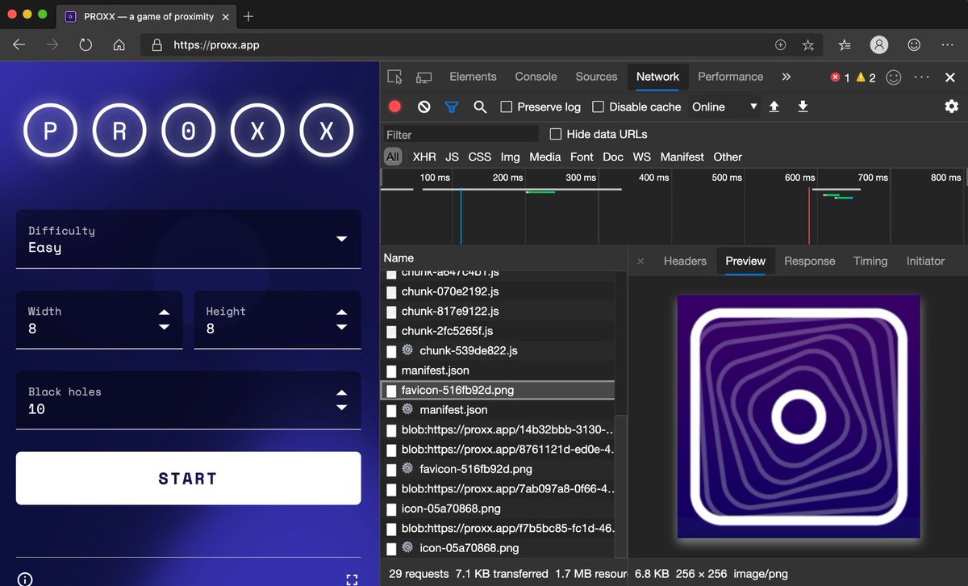Check Hide data URLs checkbox
The height and width of the screenshot is (586, 968).
click(x=556, y=134)
